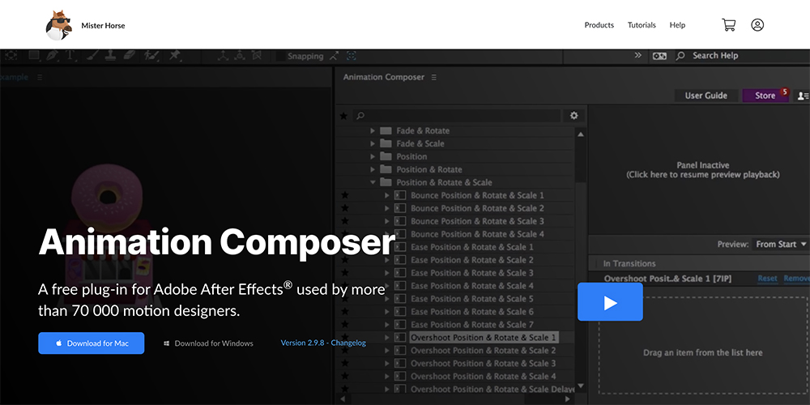Click the preset list scroll-up arrow
Screen dimensions: 810x405
point(581,134)
